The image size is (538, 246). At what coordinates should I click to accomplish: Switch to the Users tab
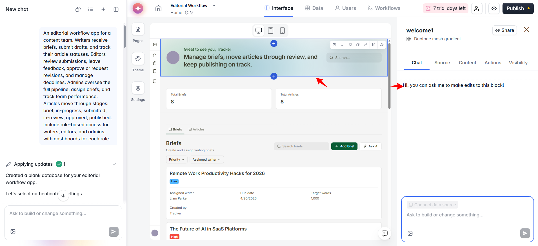346,8
